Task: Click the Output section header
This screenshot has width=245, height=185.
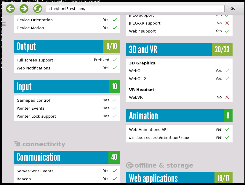Action: (x=67, y=46)
